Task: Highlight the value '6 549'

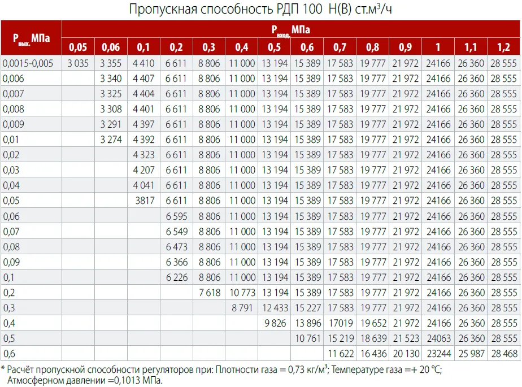Action: tap(177, 232)
